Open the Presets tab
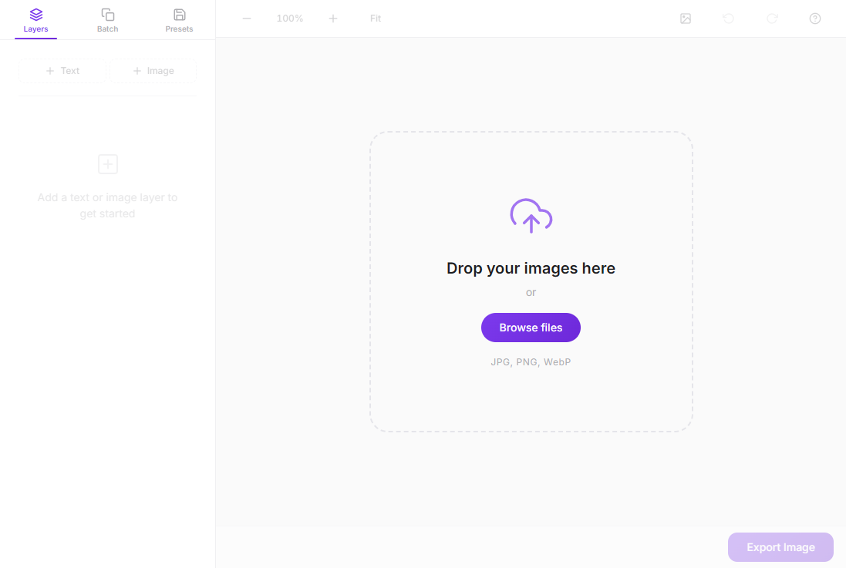The height and width of the screenshot is (568, 846). [x=179, y=21]
